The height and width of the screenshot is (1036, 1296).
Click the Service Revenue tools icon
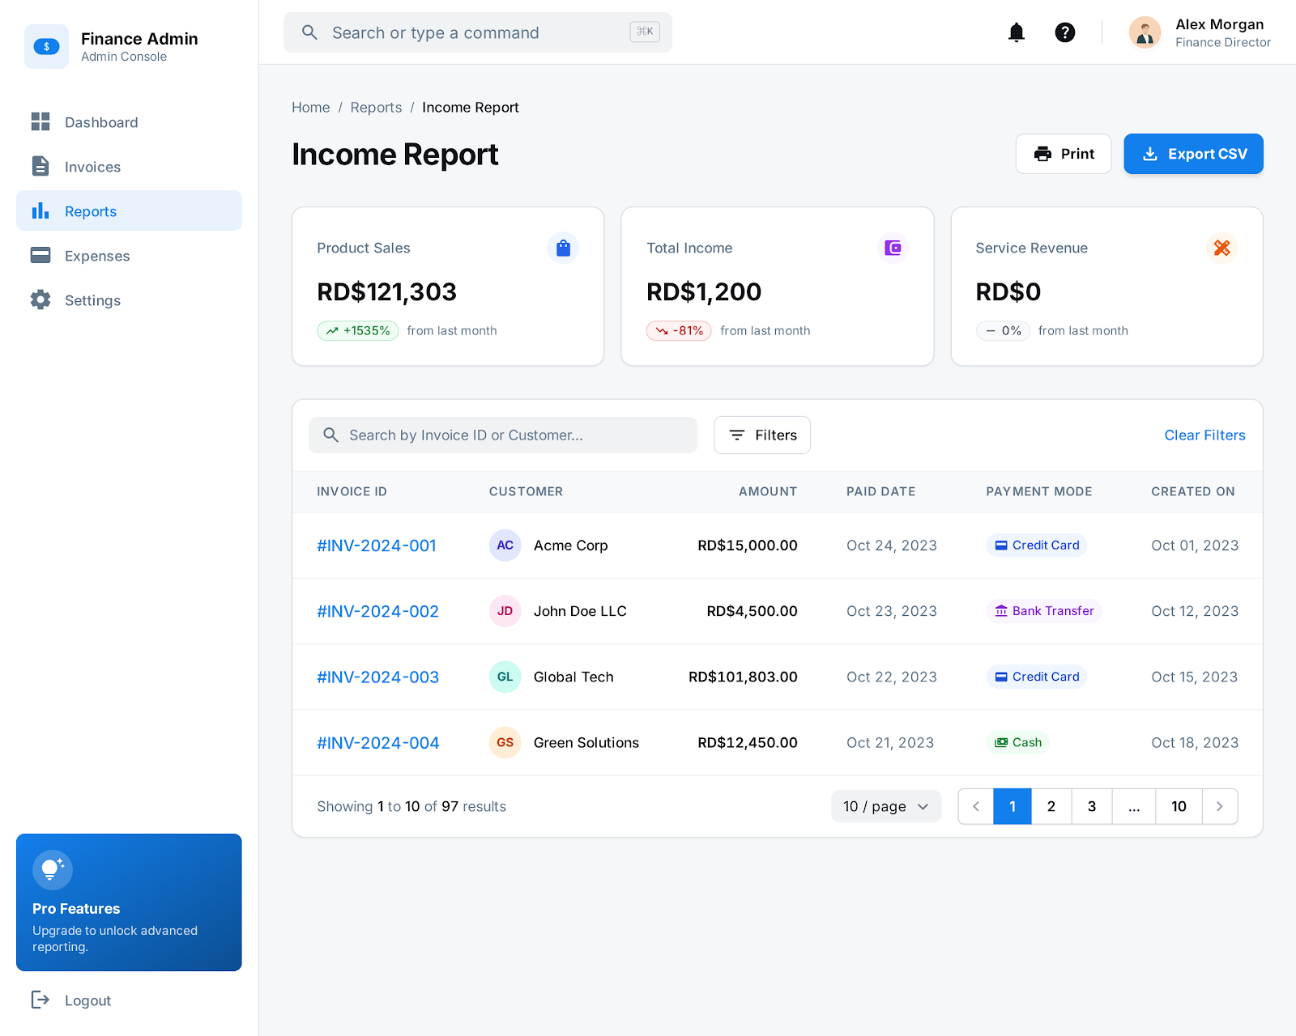point(1221,248)
